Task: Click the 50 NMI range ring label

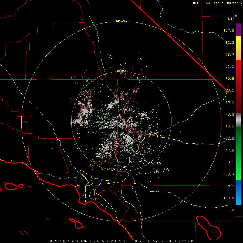Action: click(x=121, y=71)
